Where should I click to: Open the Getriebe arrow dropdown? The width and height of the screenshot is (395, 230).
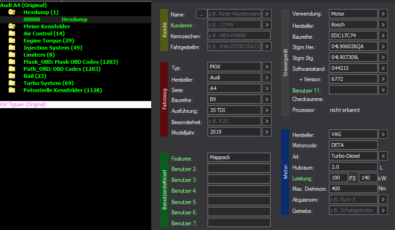tap(383, 210)
